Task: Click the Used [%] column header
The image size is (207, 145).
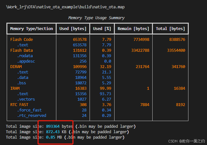Action: tap(102, 29)
